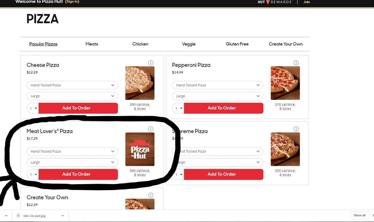Join Hut Rewards via the Join link
The height and width of the screenshot is (222, 374).
[x=307, y=2]
